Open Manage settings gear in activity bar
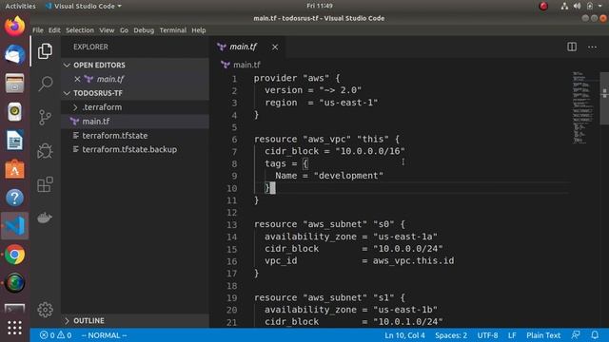 45,310
